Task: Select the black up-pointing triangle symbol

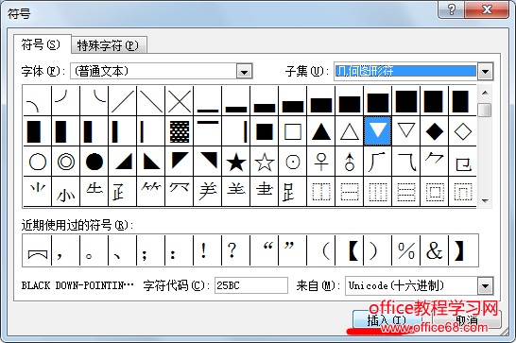Action: tap(321, 131)
